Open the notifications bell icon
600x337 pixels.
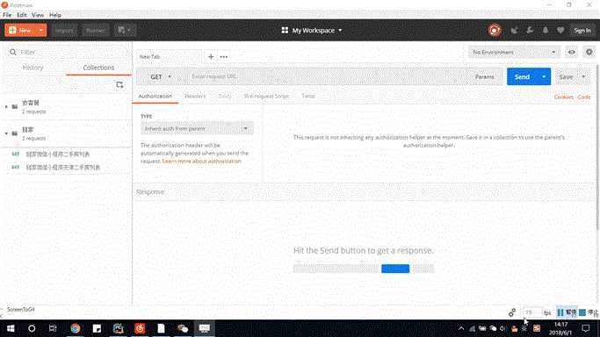[x=546, y=30]
